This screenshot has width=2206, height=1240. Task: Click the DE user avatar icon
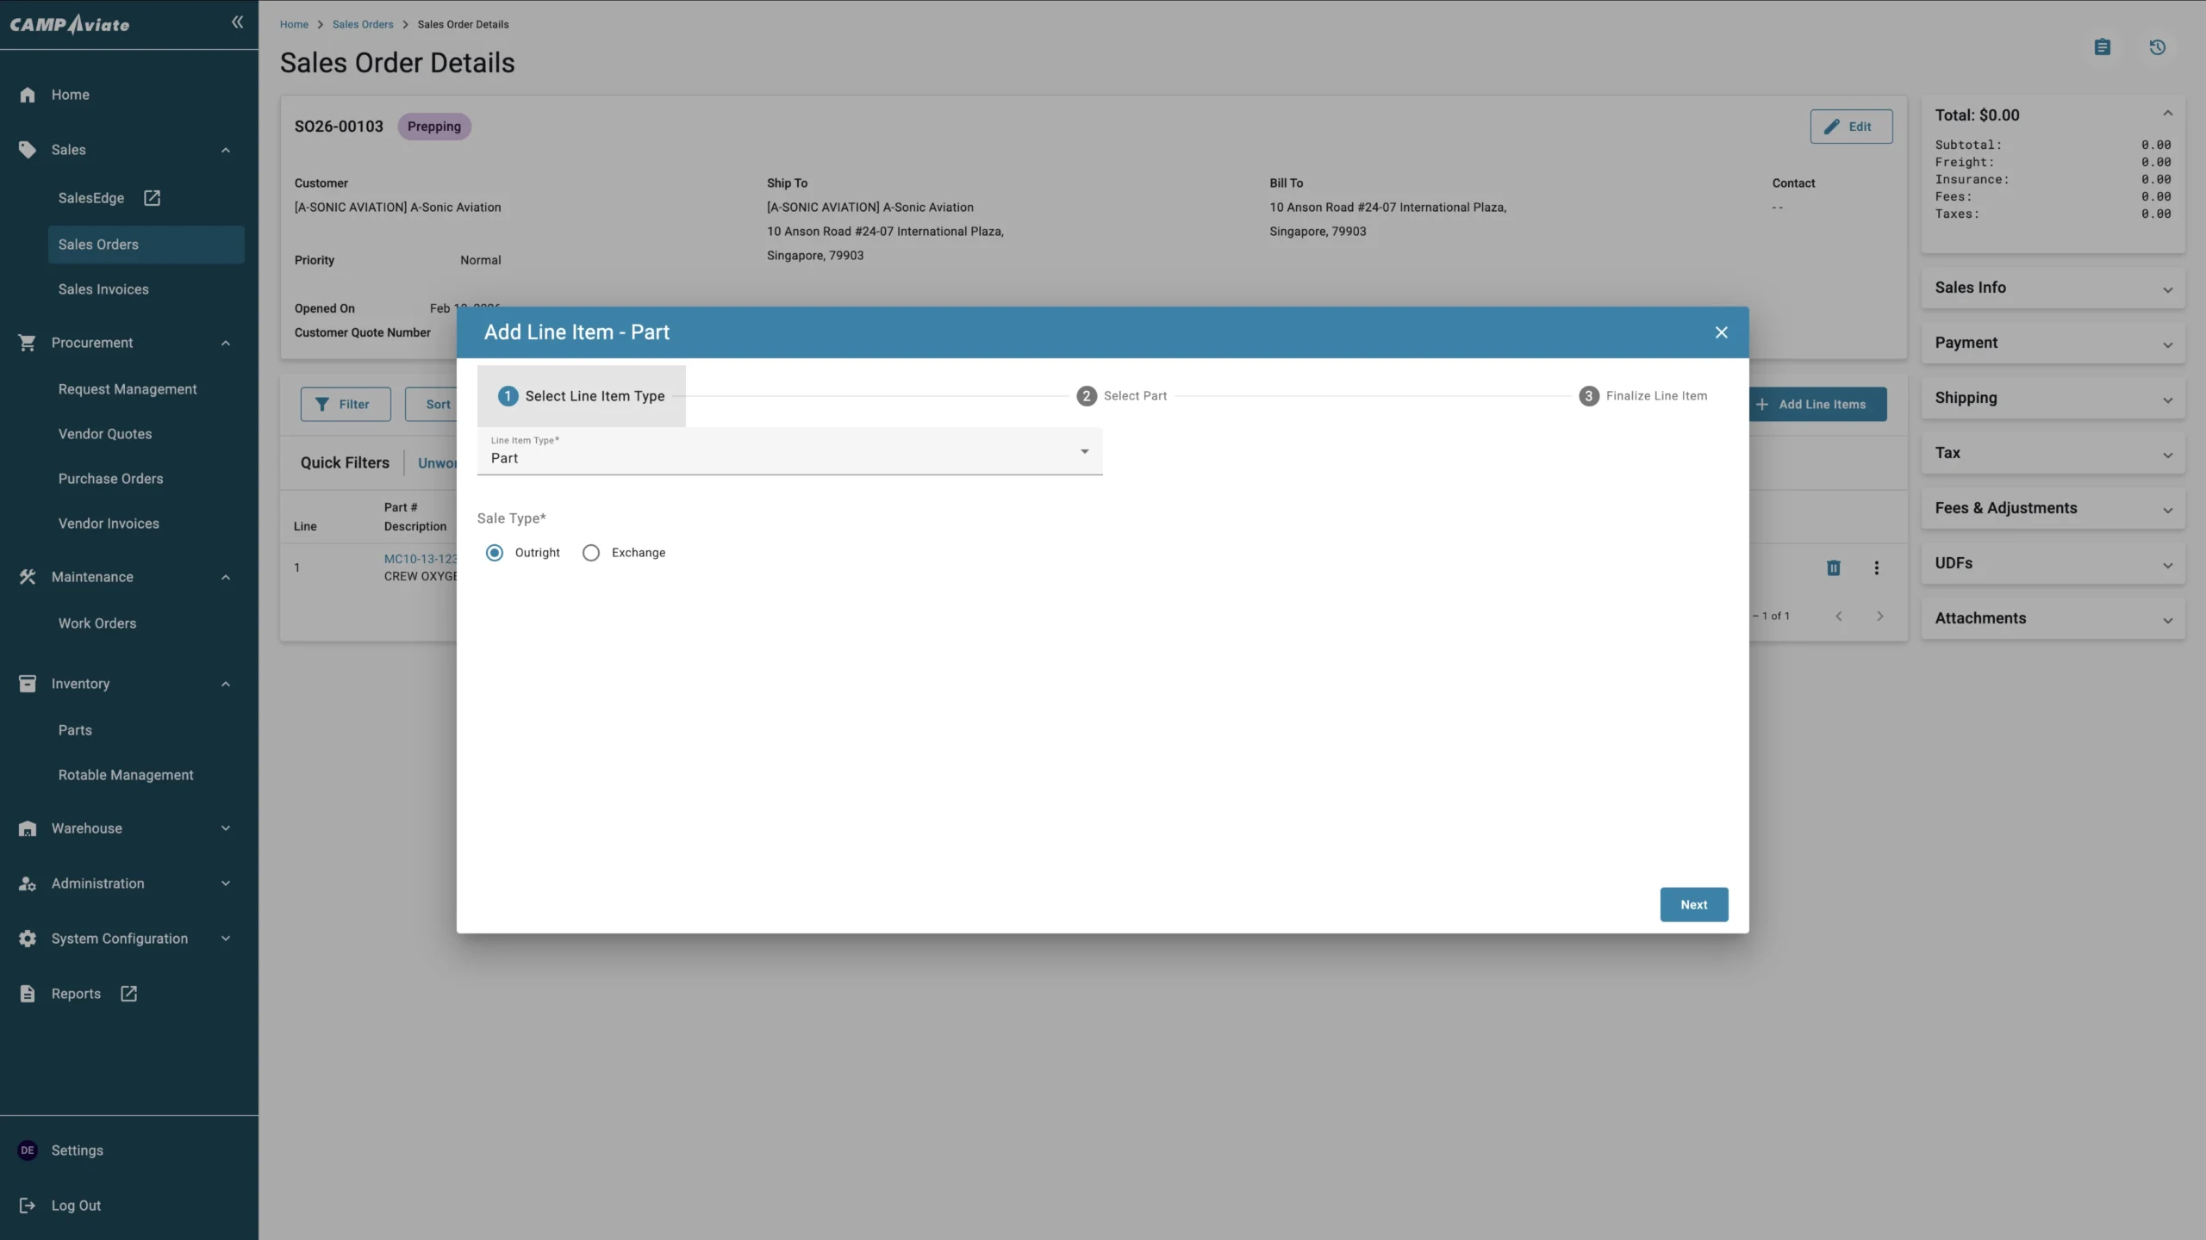pos(28,1150)
